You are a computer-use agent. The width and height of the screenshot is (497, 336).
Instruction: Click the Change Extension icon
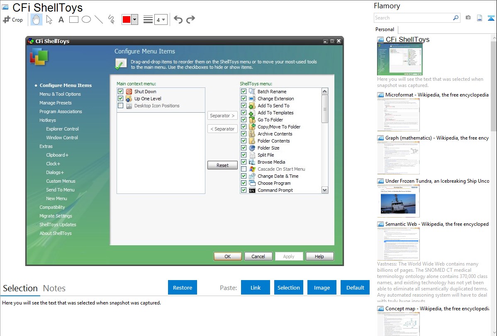click(252, 99)
